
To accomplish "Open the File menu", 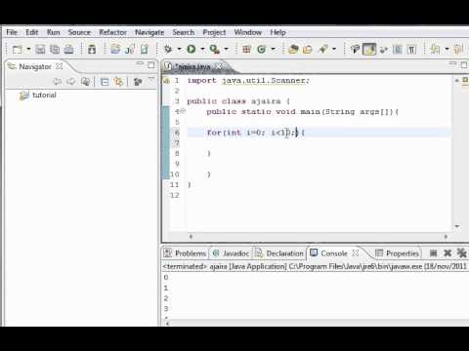I will 12,32.
